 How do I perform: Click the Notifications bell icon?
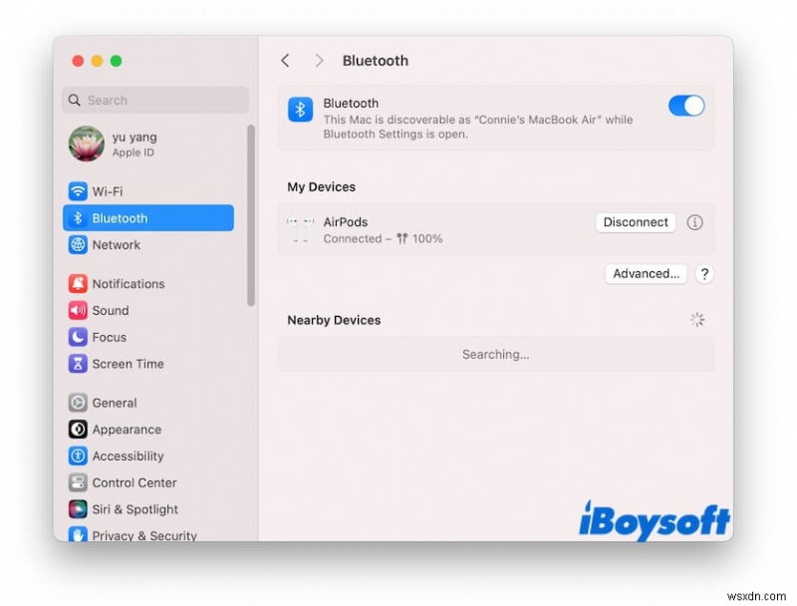coord(78,284)
